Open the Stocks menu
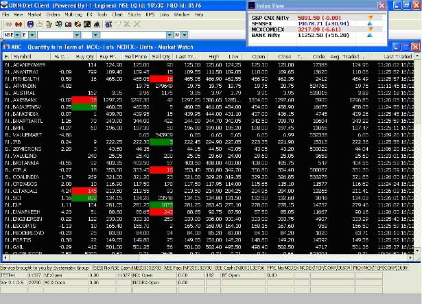Screen dimensions: 422x304 point(134,14)
